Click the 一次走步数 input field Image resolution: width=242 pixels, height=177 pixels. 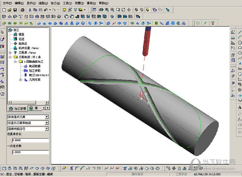point(30,152)
